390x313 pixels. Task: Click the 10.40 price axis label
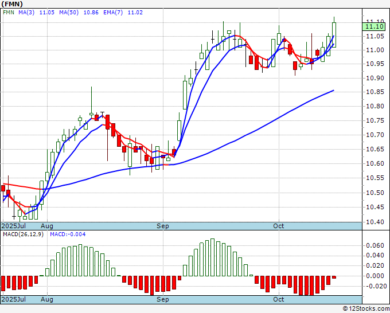[375, 222]
